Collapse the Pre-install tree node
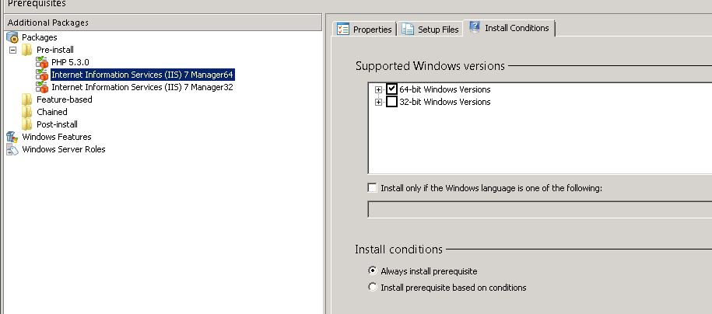The height and width of the screenshot is (314, 712). coord(12,50)
